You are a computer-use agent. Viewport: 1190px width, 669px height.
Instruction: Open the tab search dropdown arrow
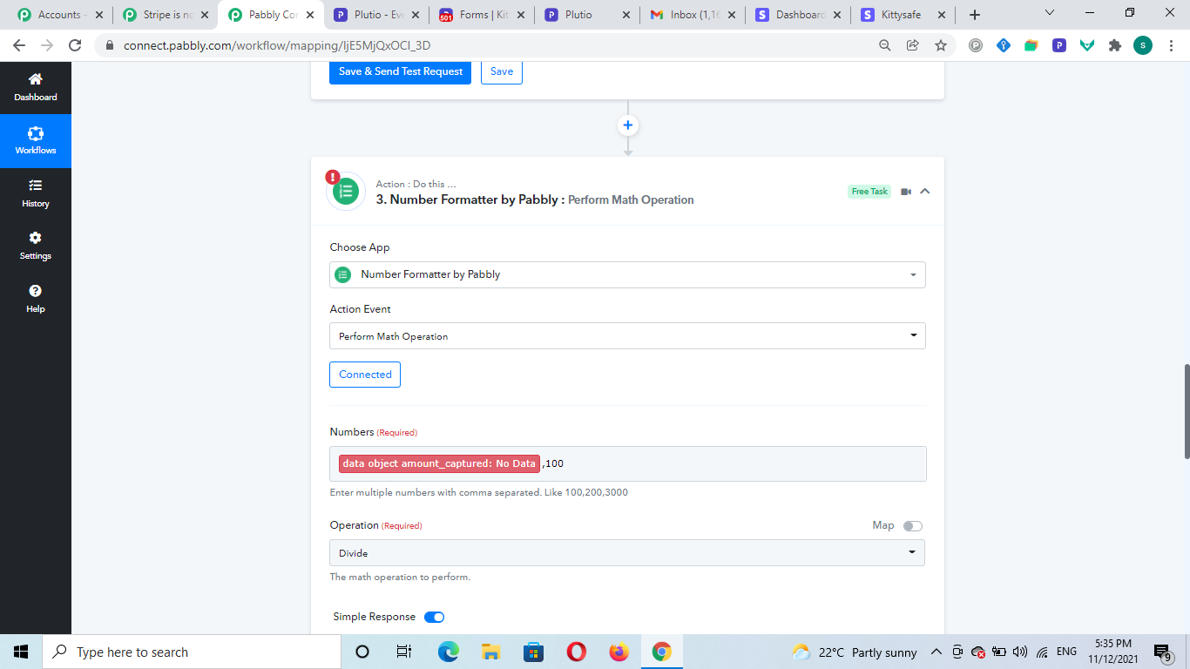1050,13
